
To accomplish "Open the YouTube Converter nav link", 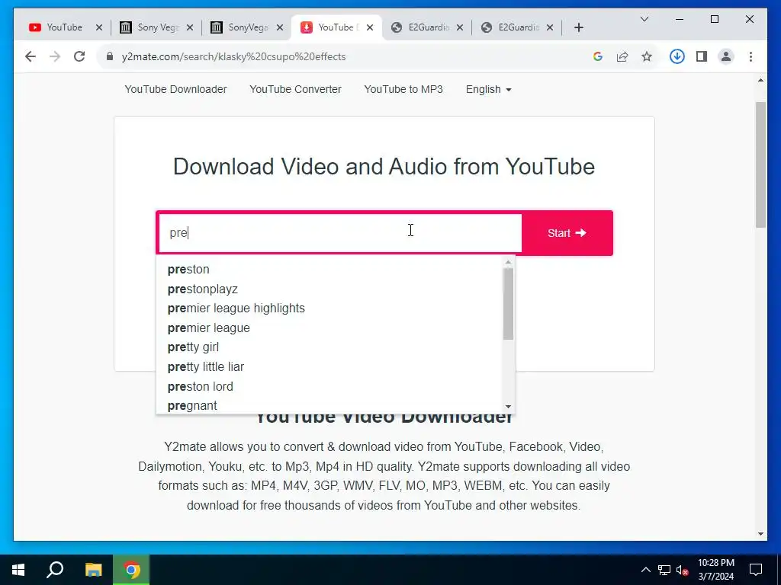I will click(x=295, y=90).
